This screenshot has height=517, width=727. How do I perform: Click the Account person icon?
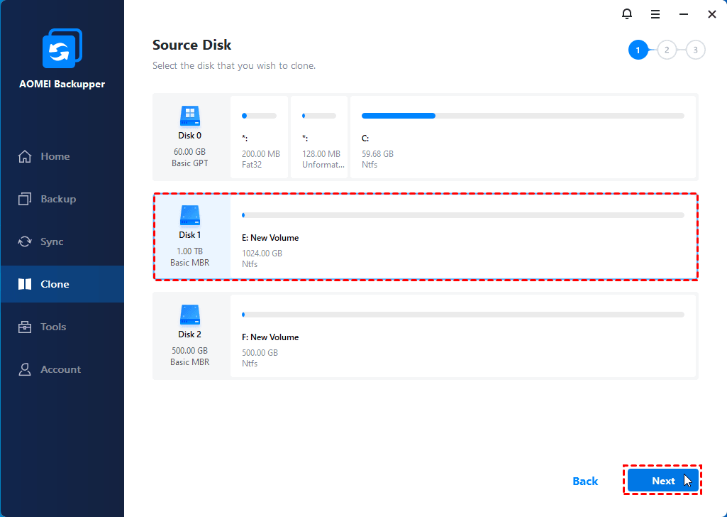(25, 369)
